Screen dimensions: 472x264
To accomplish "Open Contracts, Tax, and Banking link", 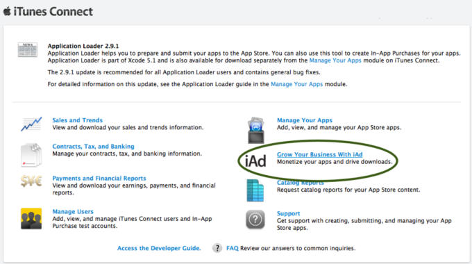I will point(93,146).
